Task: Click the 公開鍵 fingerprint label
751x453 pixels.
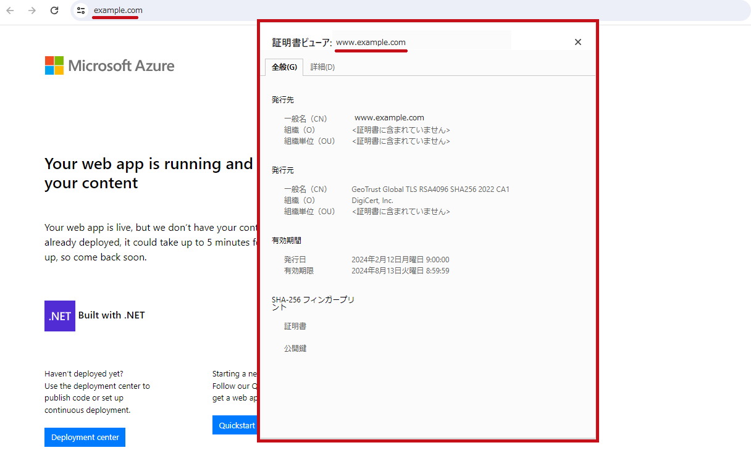Action: 295,348
